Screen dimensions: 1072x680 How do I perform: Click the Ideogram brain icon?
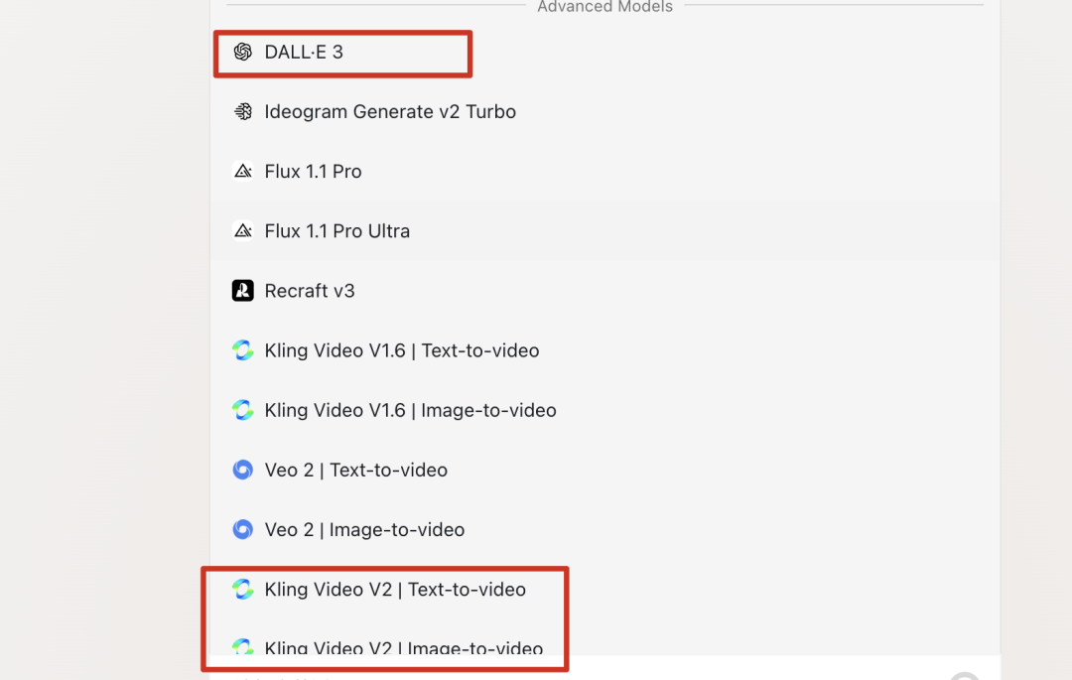(x=243, y=111)
